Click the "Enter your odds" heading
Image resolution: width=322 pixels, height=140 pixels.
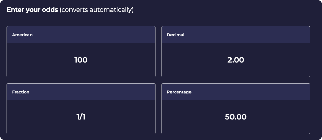[x=33, y=10]
